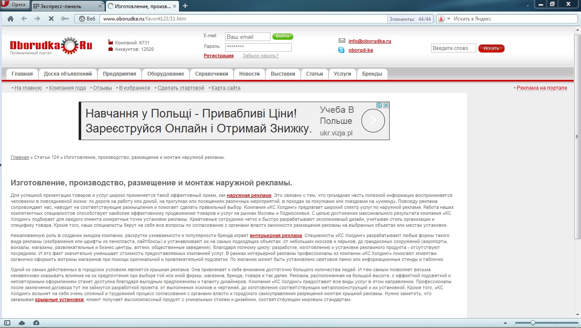Click the 'oborud-ka' Skype link
Image resolution: width=581 pixels, height=328 pixels.
[x=361, y=50]
